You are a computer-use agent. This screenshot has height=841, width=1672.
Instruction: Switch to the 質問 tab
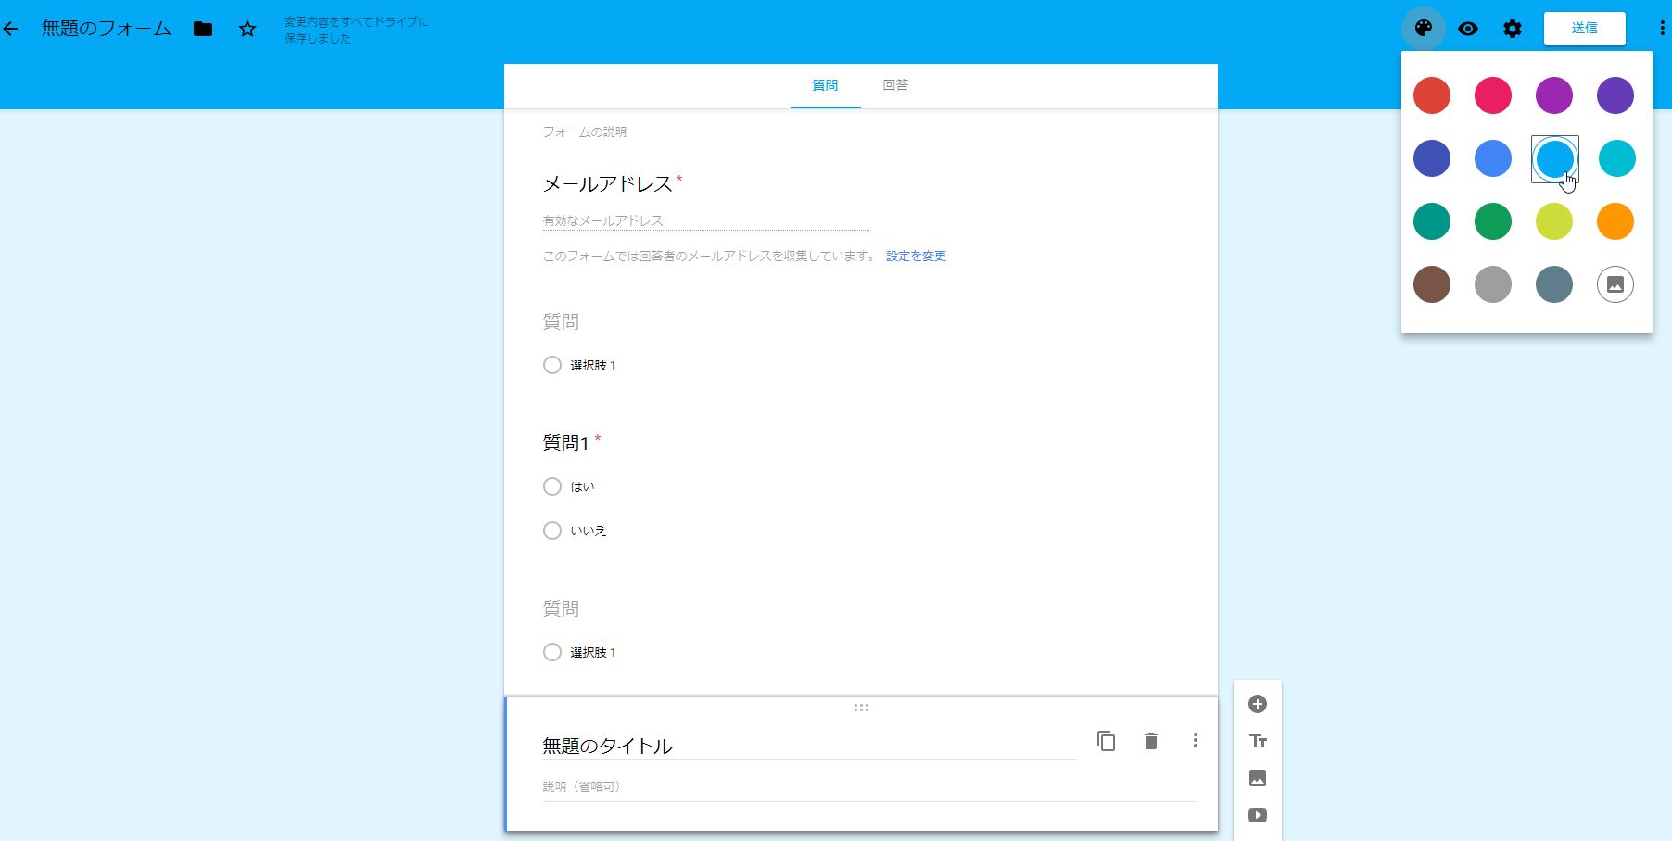tap(825, 85)
